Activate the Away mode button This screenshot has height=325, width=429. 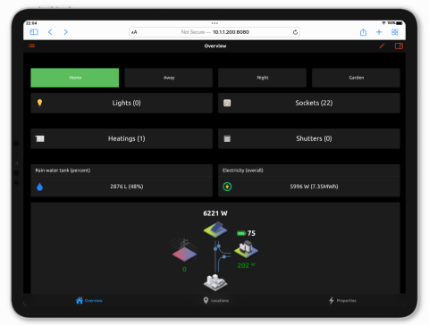(169, 78)
